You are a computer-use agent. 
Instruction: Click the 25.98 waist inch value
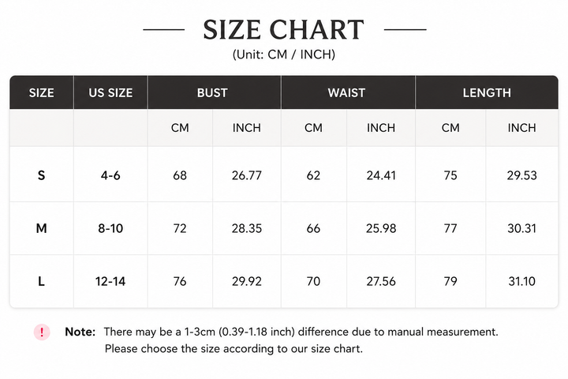(x=381, y=228)
